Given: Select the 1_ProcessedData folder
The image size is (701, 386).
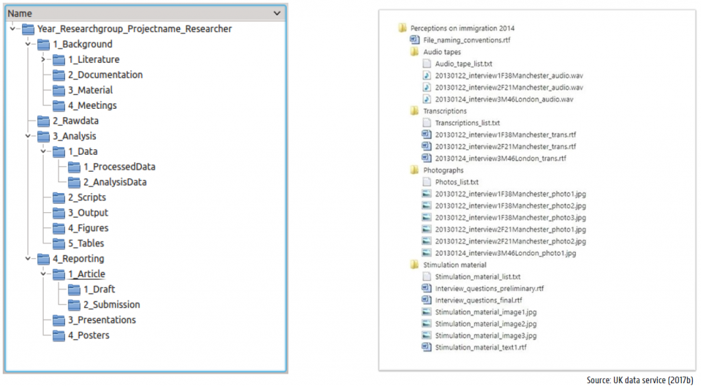Looking at the screenshot, I should click(118, 167).
